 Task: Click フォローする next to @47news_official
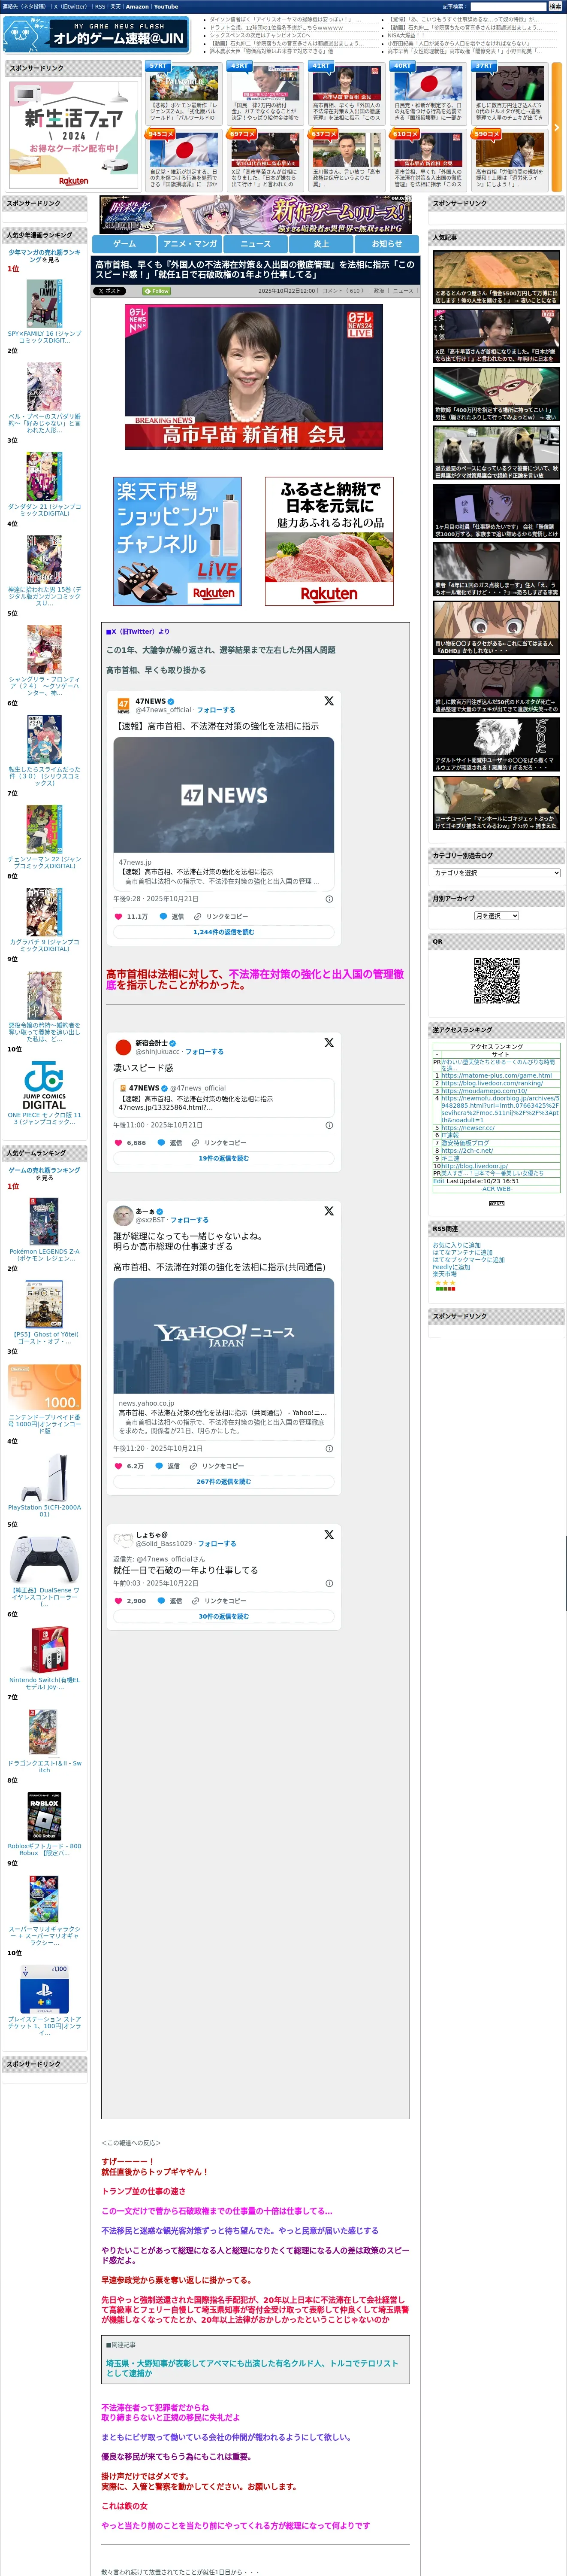click(216, 710)
